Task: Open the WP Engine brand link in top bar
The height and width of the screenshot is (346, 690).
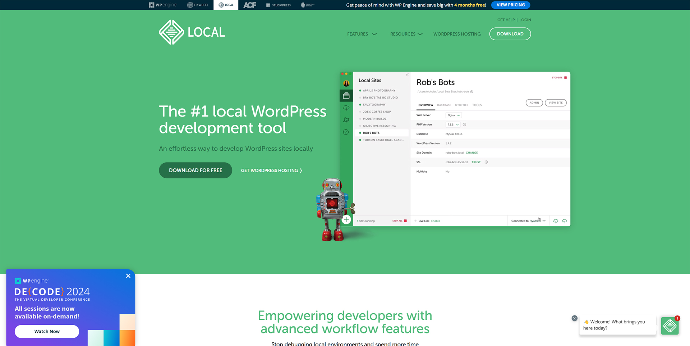Action: click(x=163, y=5)
